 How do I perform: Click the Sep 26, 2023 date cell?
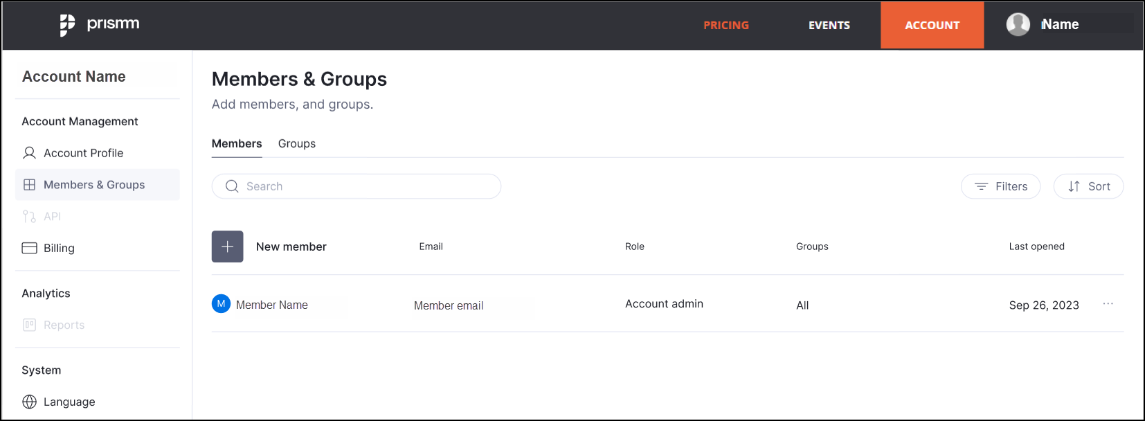(1044, 305)
